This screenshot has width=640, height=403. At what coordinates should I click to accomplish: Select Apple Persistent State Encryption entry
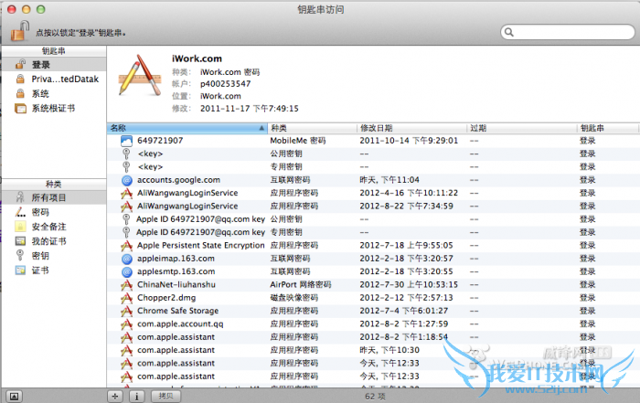click(373, 245)
